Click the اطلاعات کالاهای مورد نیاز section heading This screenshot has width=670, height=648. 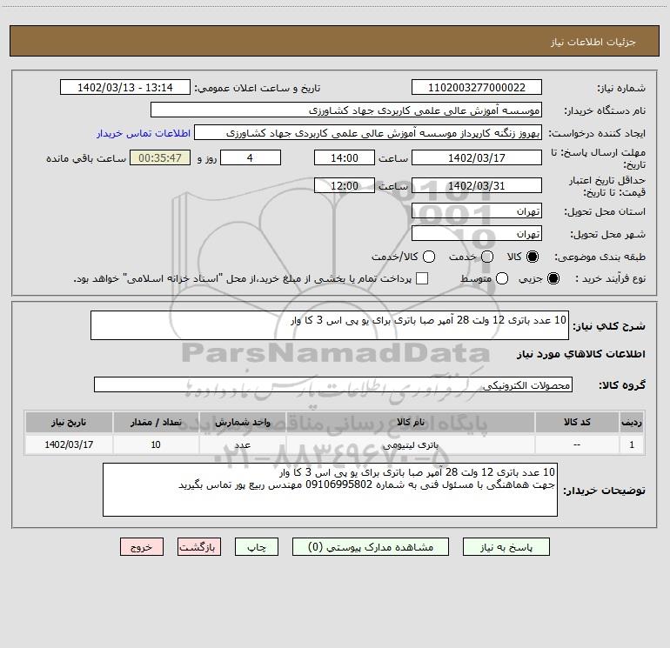point(580,354)
